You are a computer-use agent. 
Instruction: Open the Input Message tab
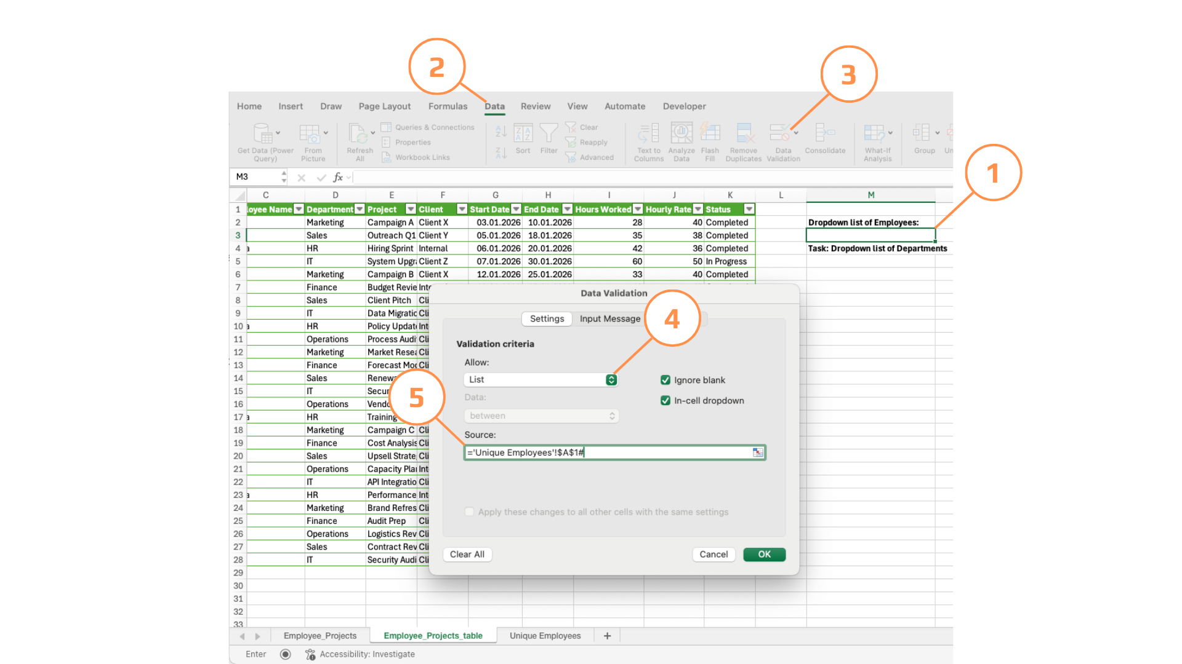click(x=609, y=318)
